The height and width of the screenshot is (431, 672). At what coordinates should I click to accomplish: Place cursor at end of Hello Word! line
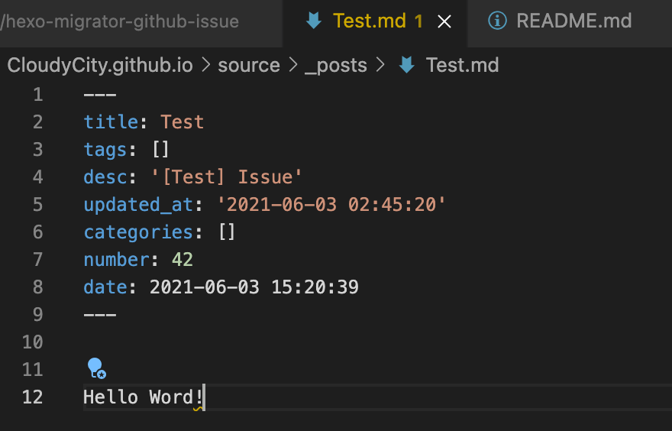pos(205,397)
